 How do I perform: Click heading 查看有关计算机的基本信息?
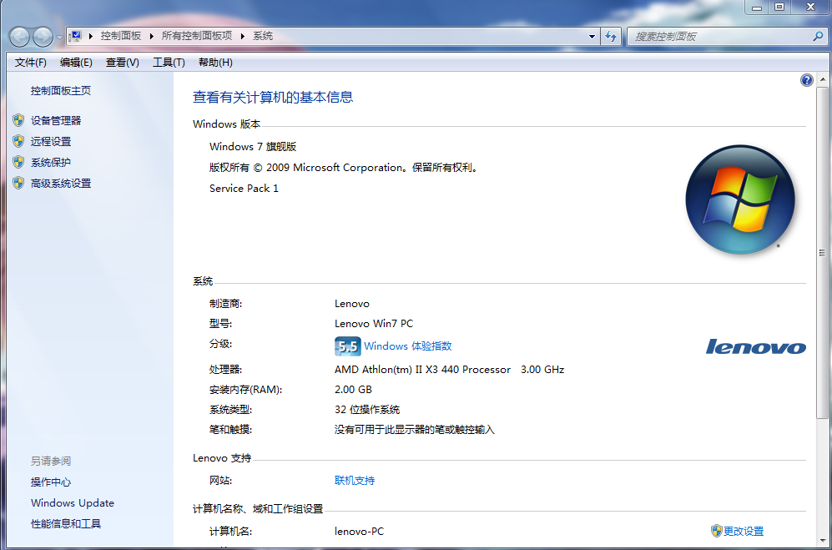(x=273, y=97)
